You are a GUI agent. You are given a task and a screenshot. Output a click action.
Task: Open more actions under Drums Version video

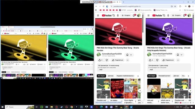coord(128,60)
